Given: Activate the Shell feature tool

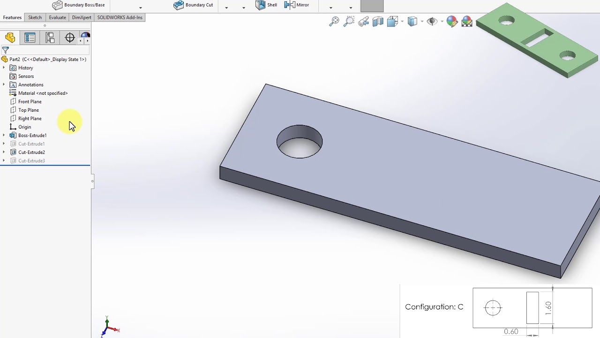Looking at the screenshot, I should pyautogui.click(x=266, y=5).
